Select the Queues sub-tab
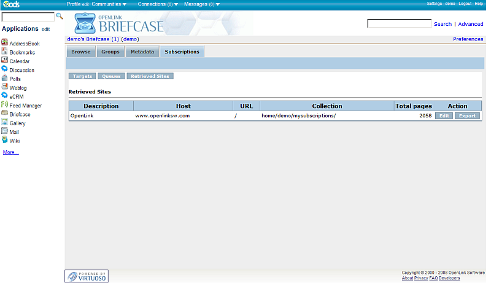491x291 pixels. [111, 76]
